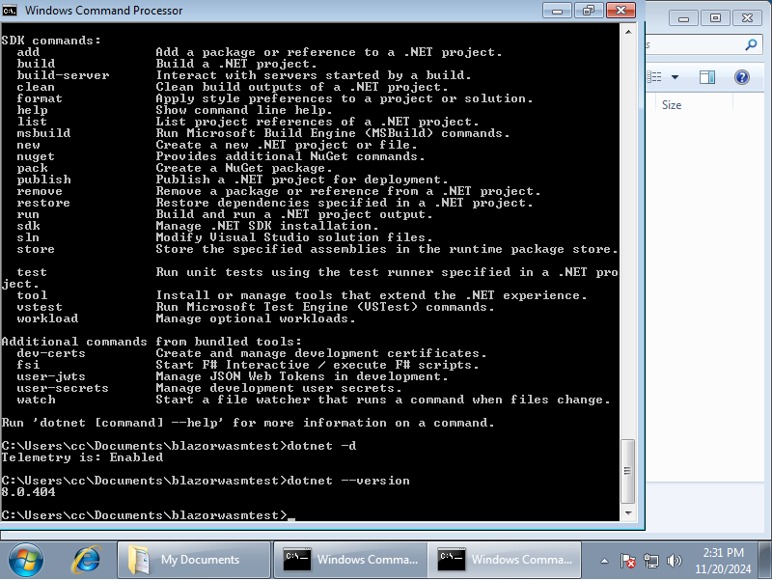The height and width of the screenshot is (580, 772).
Task: Expand hidden system tray icons
Action: tap(605, 560)
